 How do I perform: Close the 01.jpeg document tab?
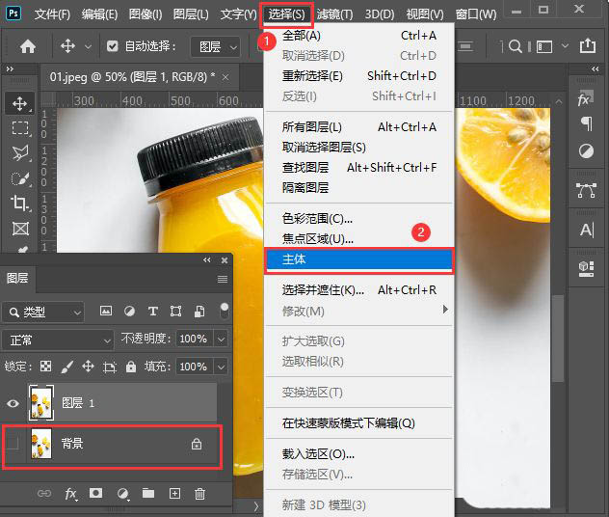tap(225, 77)
